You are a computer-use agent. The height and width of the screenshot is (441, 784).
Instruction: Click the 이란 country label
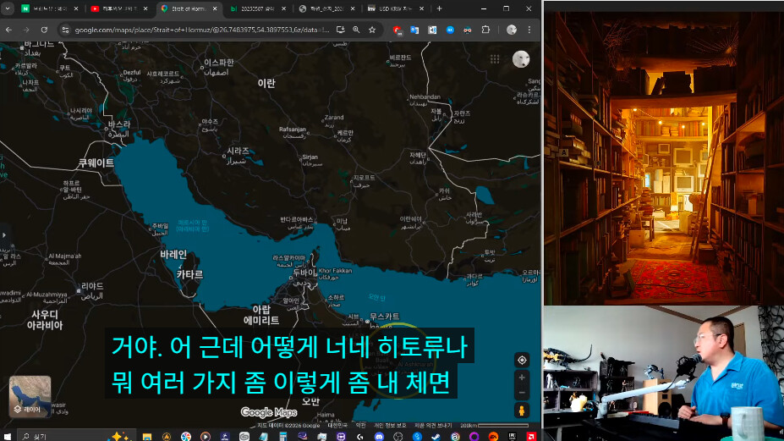tap(266, 83)
